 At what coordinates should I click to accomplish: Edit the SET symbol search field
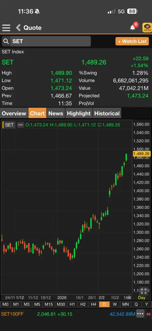[50, 41]
